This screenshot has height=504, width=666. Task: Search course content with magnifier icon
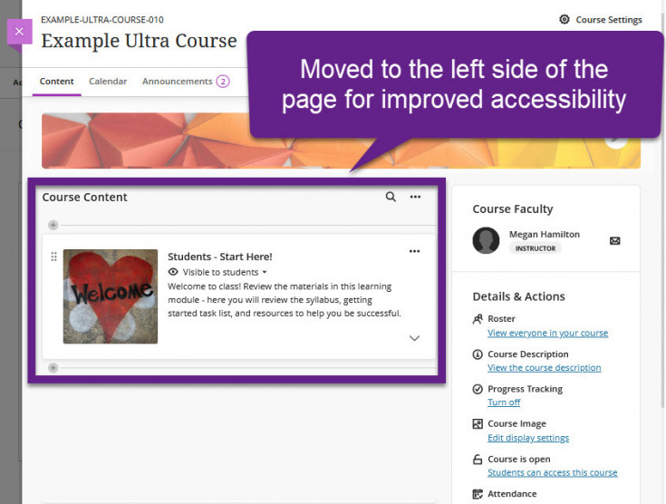coord(391,197)
